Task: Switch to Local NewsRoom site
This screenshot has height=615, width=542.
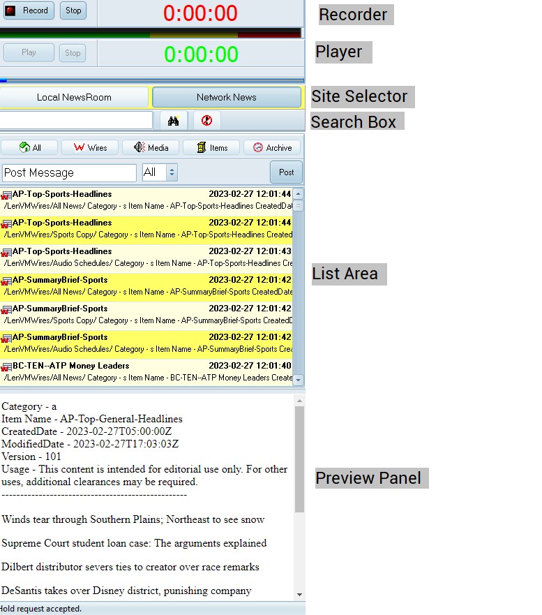Action: pyautogui.click(x=74, y=97)
